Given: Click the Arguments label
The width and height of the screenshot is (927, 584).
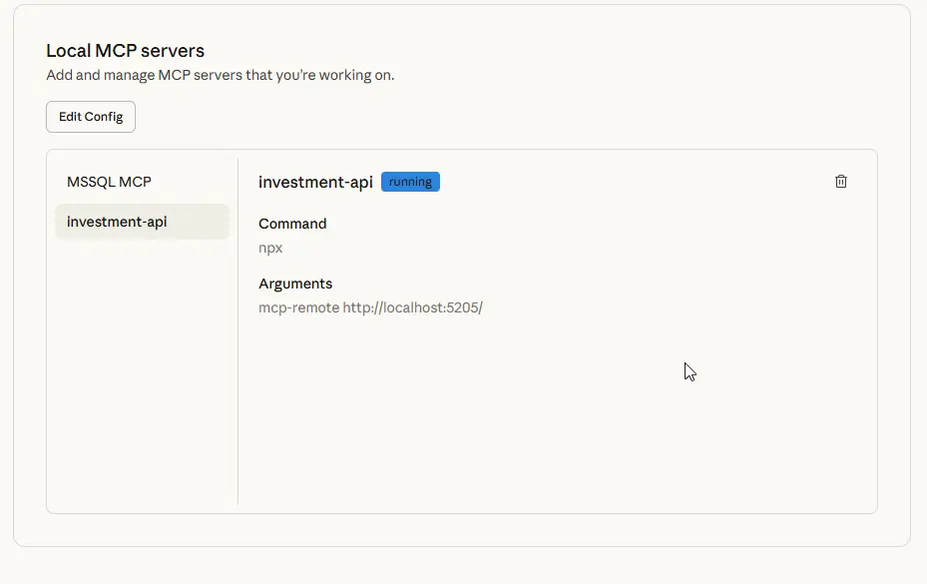Looking at the screenshot, I should [295, 284].
